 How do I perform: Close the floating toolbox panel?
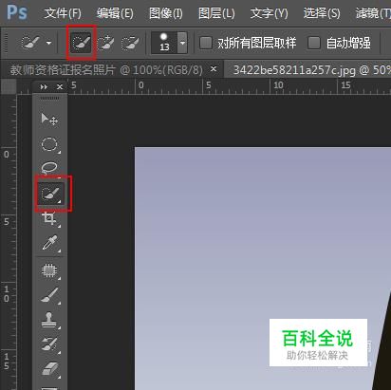[60, 86]
